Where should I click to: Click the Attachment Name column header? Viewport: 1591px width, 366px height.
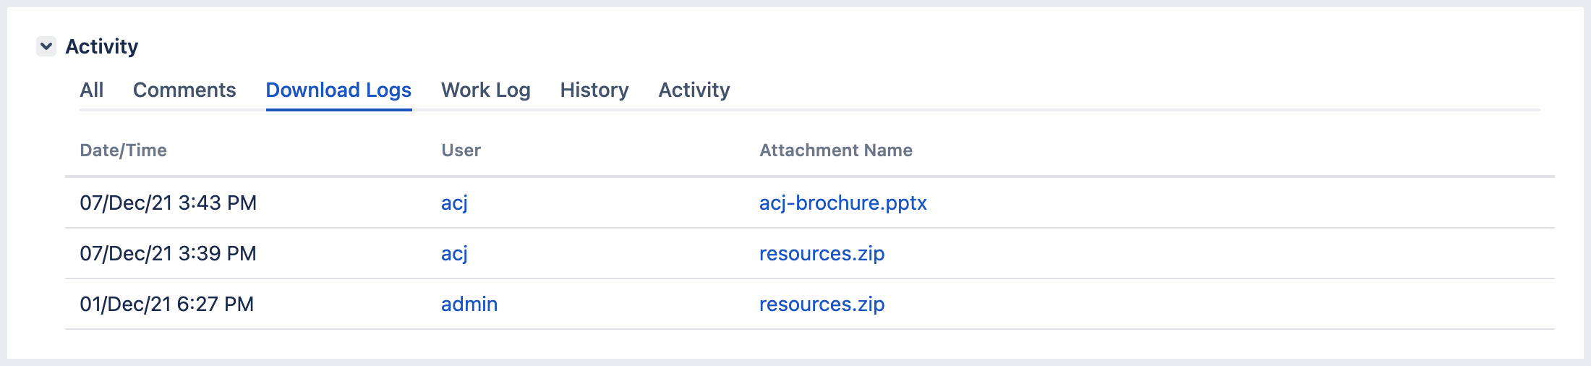pyautogui.click(x=836, y=150)
